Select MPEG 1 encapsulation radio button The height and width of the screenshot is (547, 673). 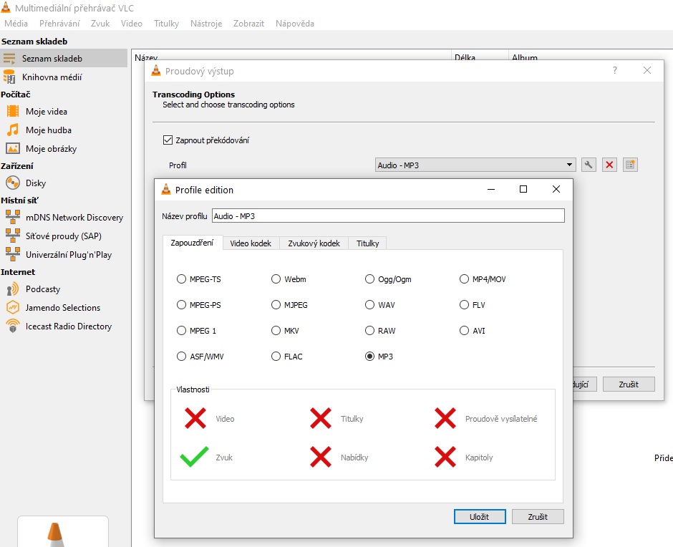tap(181, 331)
